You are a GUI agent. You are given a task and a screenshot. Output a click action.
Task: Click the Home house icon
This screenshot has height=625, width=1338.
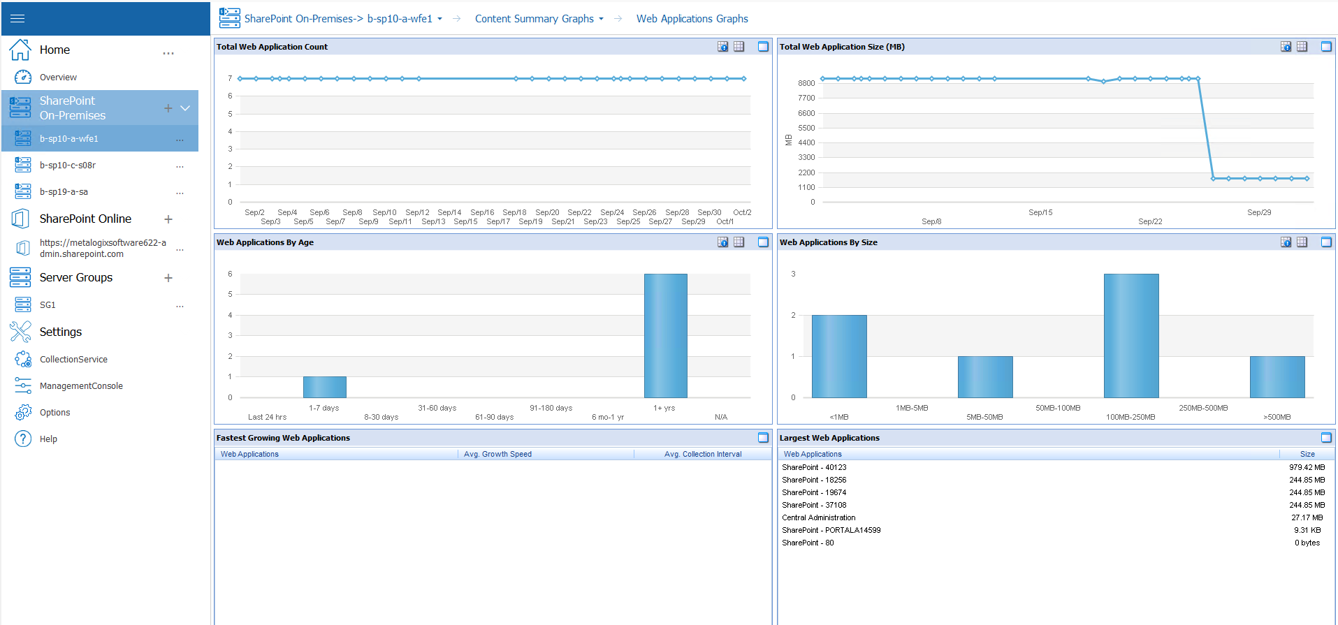(x=20, y=50)
